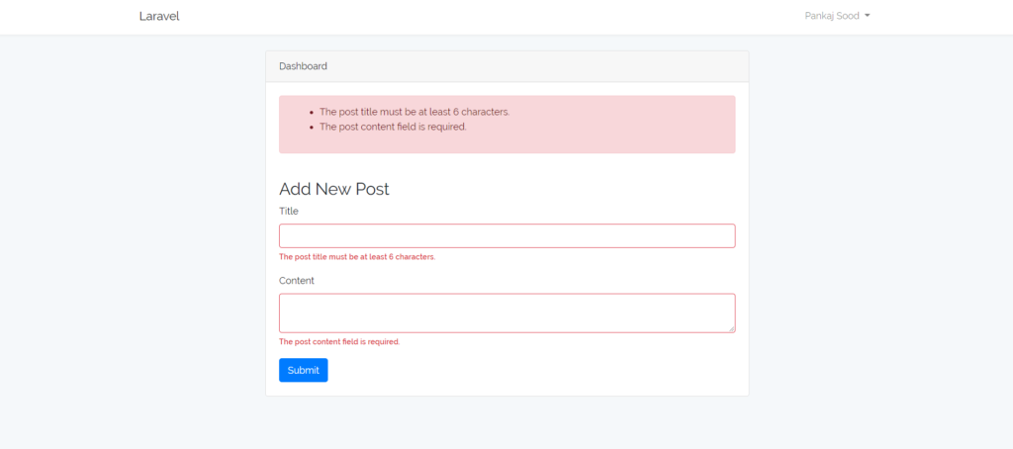Screen dimensions: 1013x449
Task: Click error message under Content textarea
Action: point(339,342)
